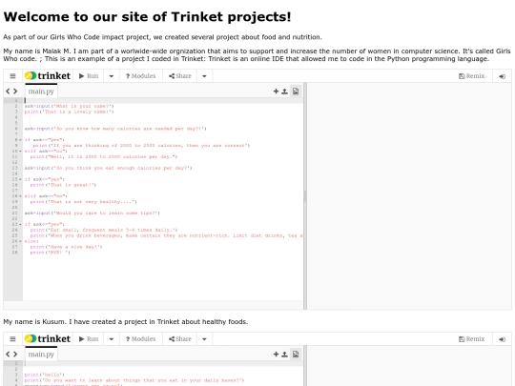
Task: Collapse code fold at line 15
Action: point(20,179)
